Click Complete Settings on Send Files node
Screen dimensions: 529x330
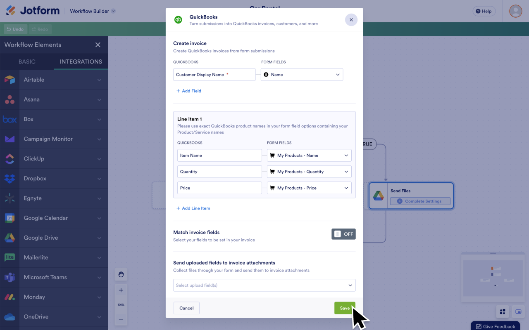pos(420,201)
